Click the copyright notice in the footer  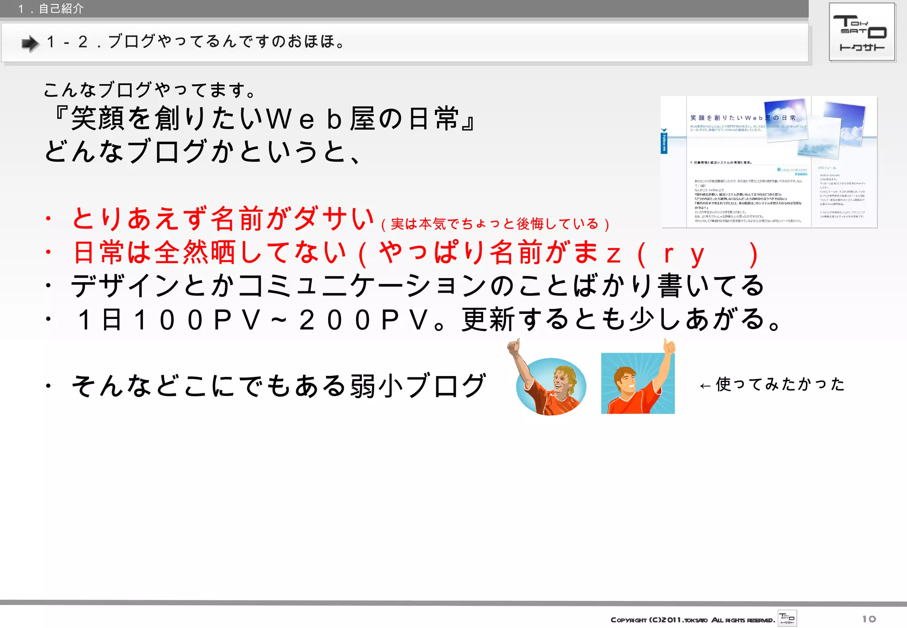693,620
